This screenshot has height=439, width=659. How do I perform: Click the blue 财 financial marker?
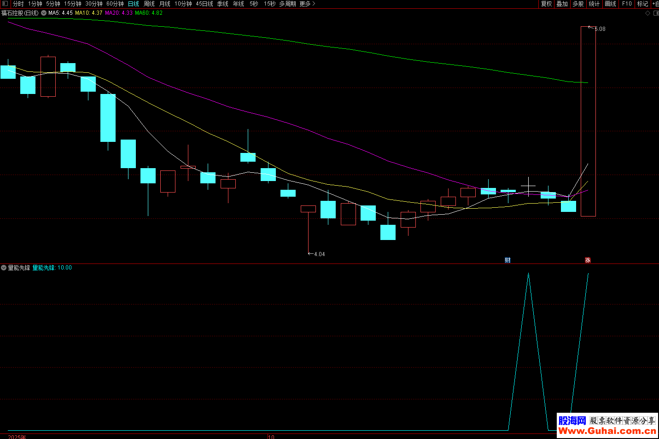pyautogui.click(x=507, y=260)
